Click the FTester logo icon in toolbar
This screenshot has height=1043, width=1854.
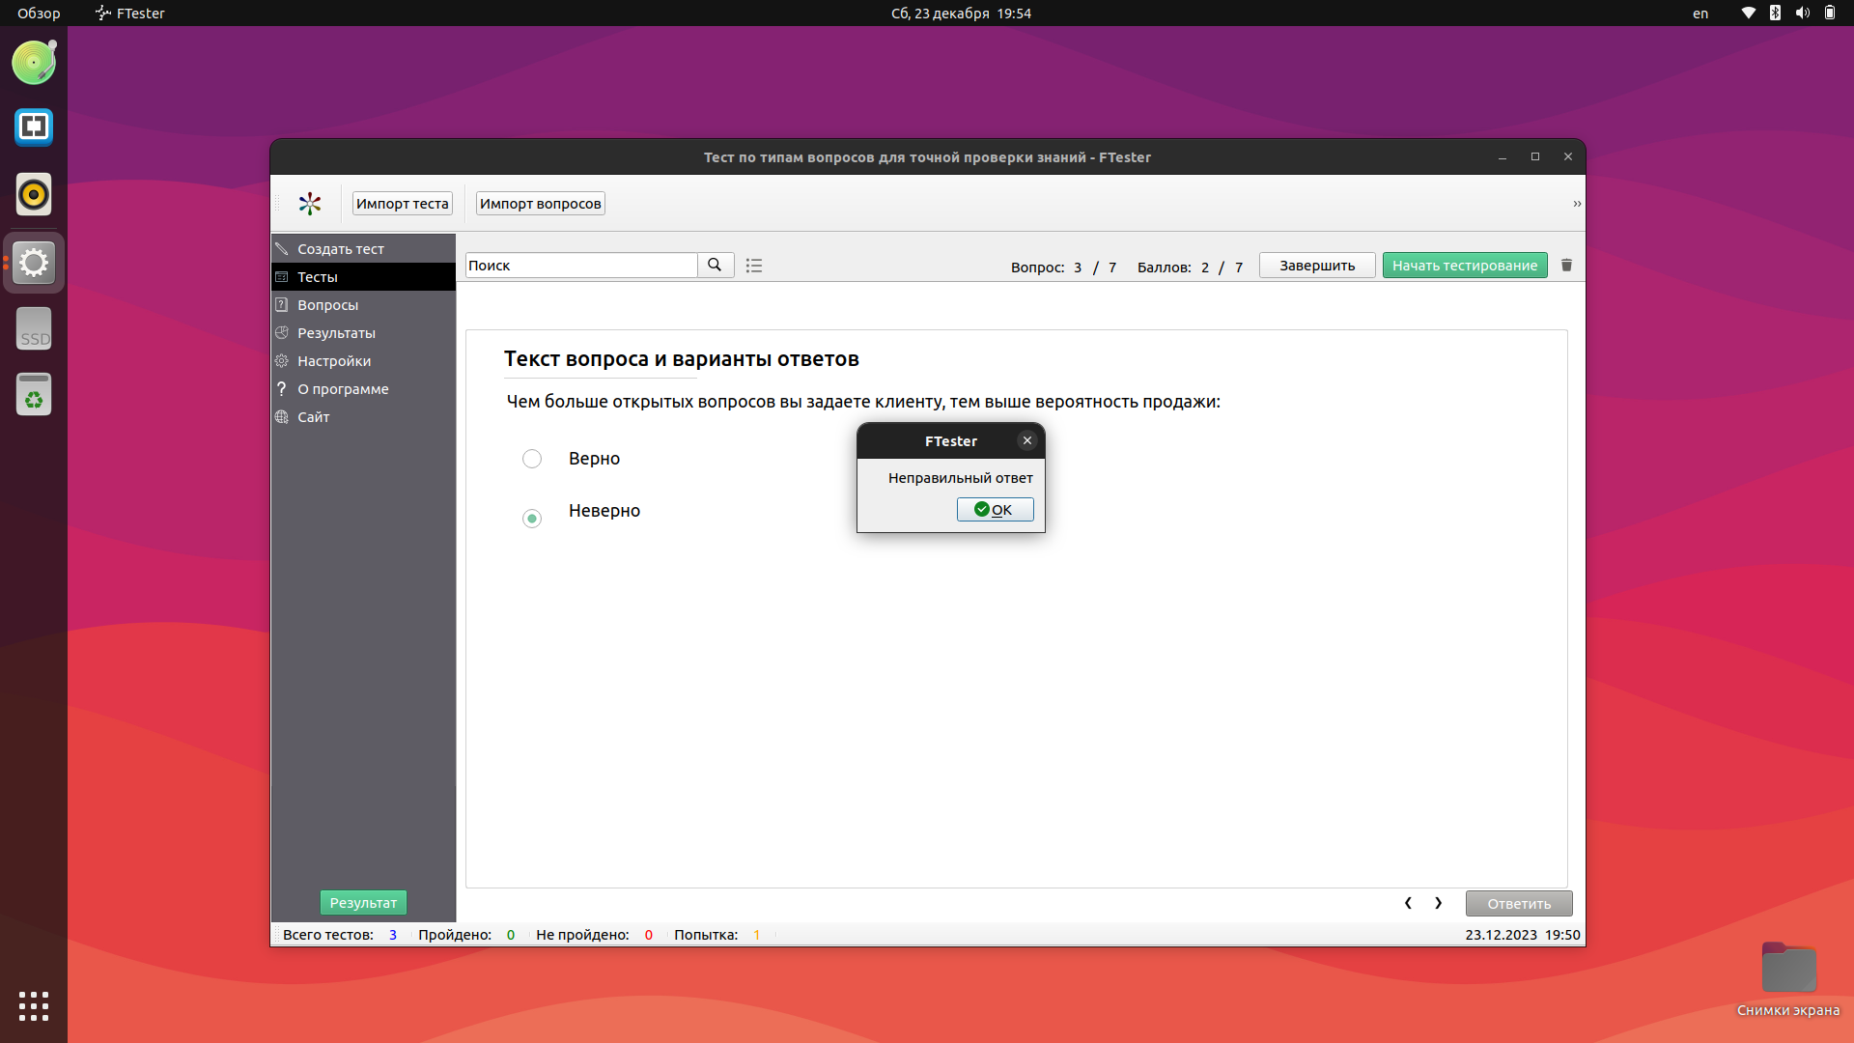[309, 204]
